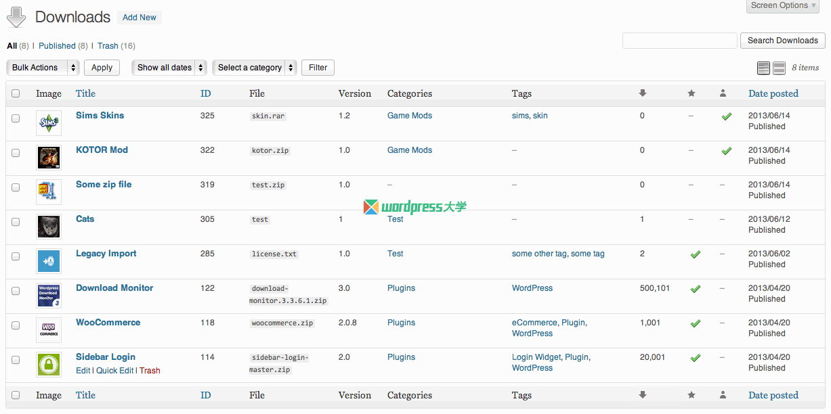The width and height of the screenshot is (831, 414).
Task: Open the Download Monitor item for editing
Action: tap(114, 287)
